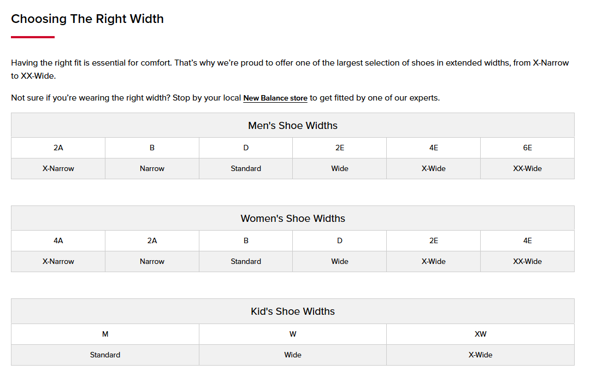Select the 4A cell in Women's widths

[58, 241]
